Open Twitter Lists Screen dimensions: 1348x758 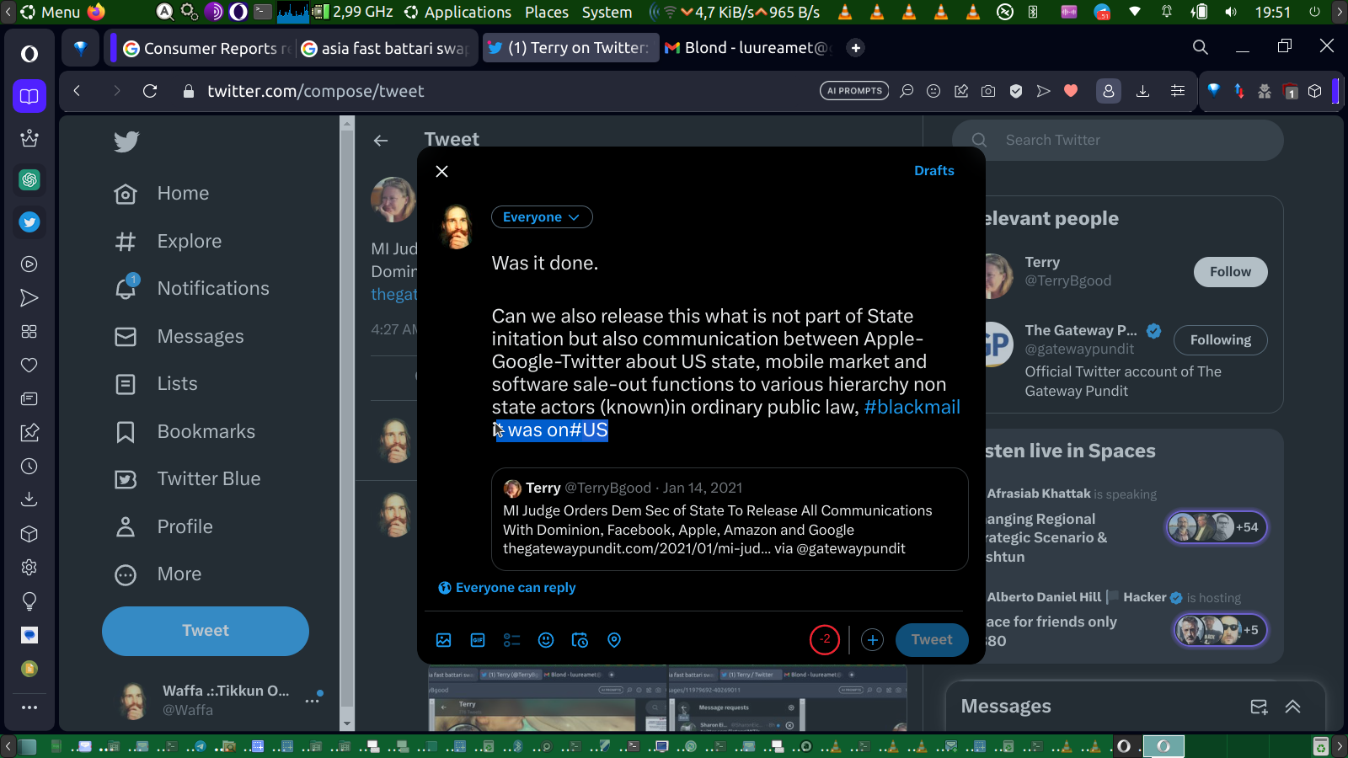pyautogui.click(x=156, y=384)
